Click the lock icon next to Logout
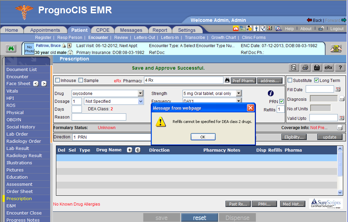This screenshot has width=348, height=222. (x=321, y=28)
